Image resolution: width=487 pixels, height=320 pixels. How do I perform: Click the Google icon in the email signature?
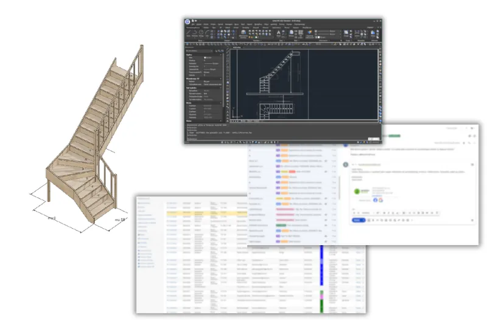(x=380, y=200)
